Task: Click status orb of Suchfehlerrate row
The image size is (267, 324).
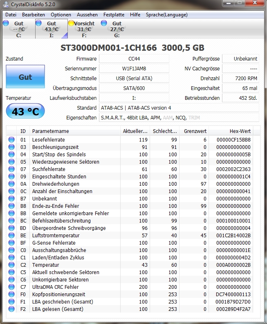Action: (11, 169)
